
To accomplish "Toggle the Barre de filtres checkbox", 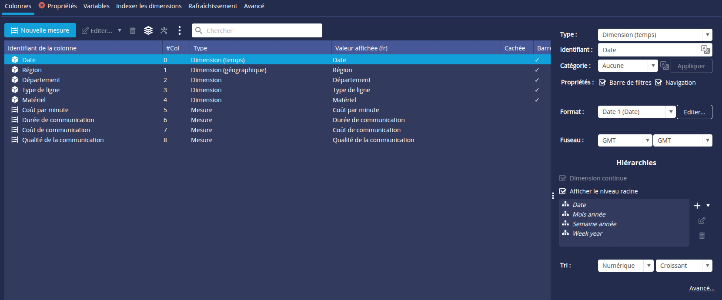I will [x=602, y=83].
